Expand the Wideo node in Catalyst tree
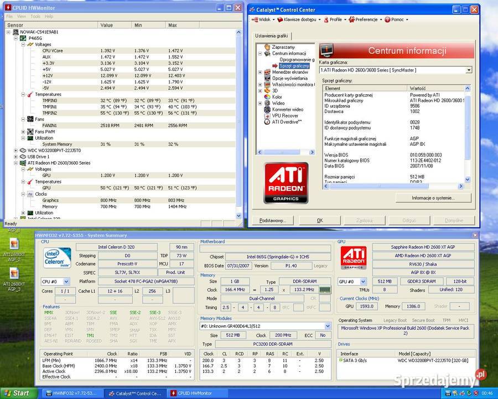The height and width of the screenshot is (399, 498). (x=260, y=103)
